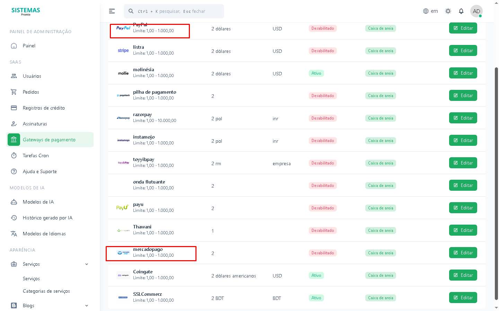This screenshot has width=499, height=311.
Task: Open Categorias de serviços submenu item
Action: click(x=46, y=291)
